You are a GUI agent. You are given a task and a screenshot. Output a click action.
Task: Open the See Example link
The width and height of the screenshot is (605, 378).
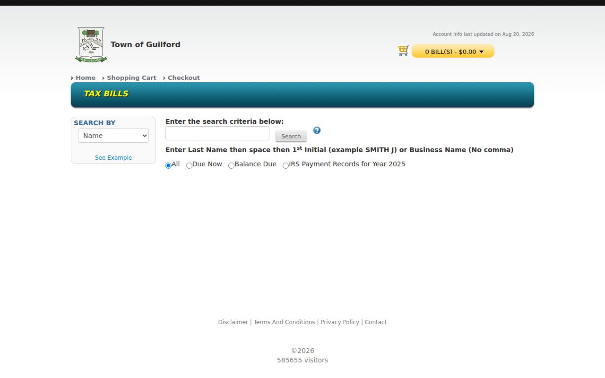(113, 158)
